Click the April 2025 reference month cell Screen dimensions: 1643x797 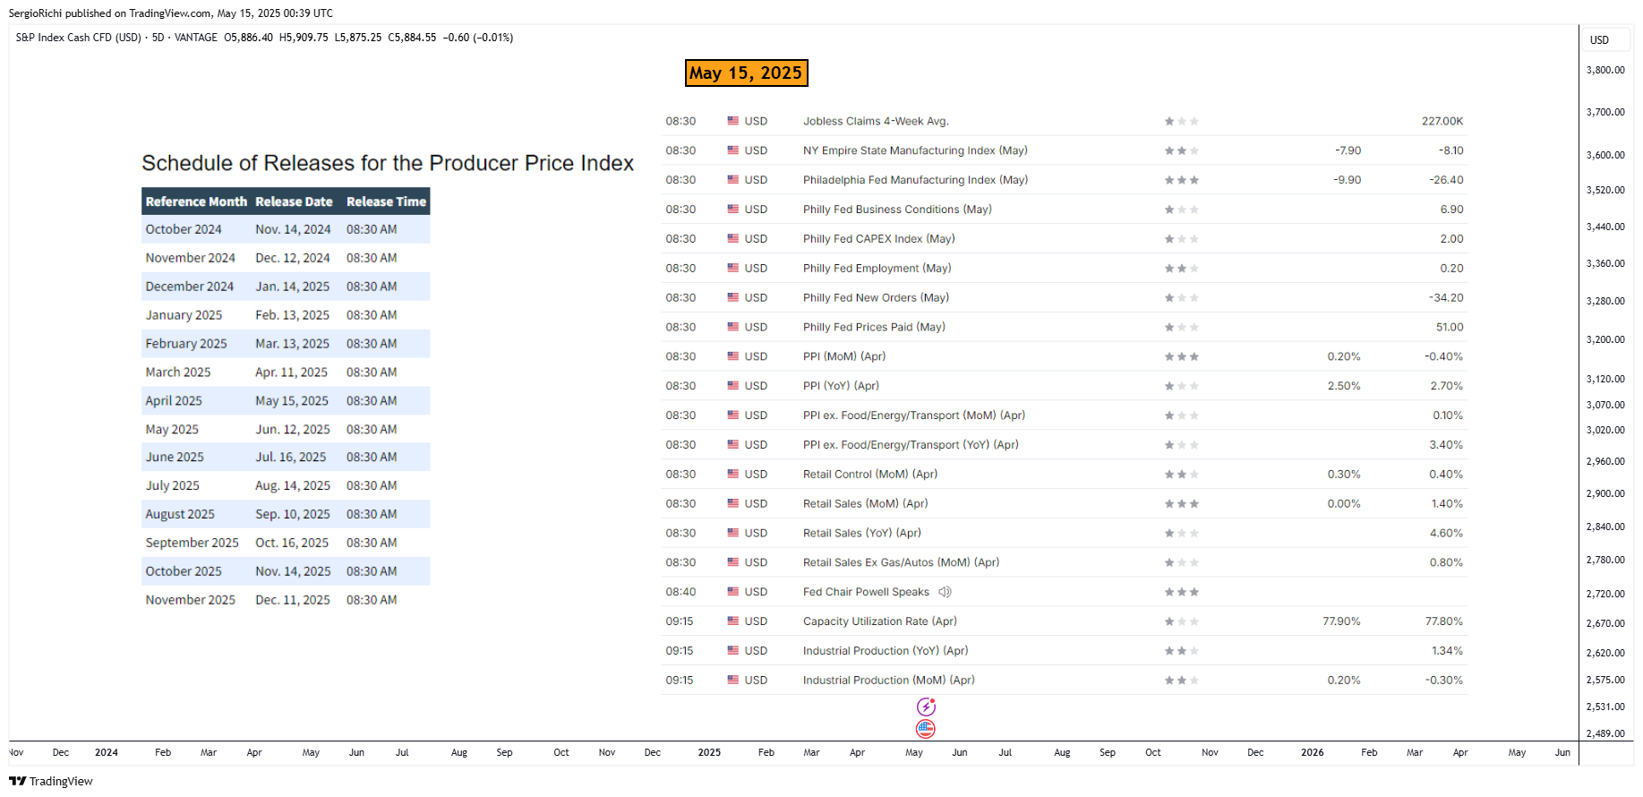point(174,401)
